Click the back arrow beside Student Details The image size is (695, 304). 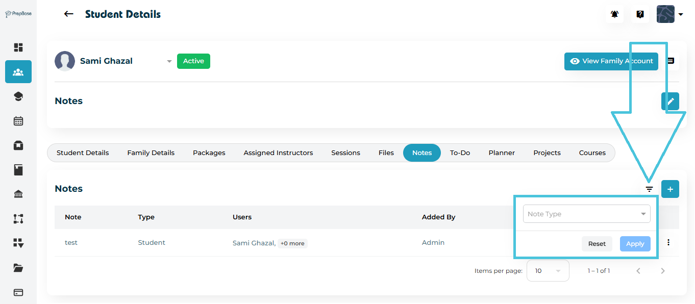(69, 14)
